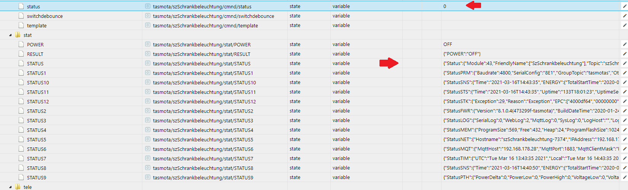Viewport: 628px width, 190px height.
Task: Select the STATUS12 object
Action: click(38, 101)
